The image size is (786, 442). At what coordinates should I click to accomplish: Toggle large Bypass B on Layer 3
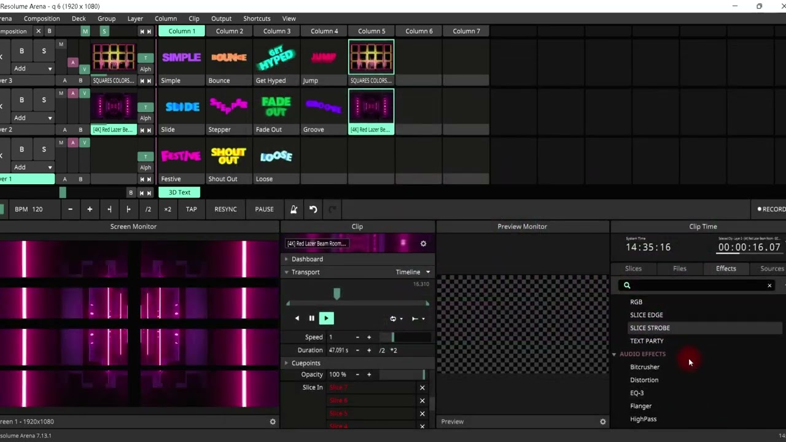click(21, 51)
